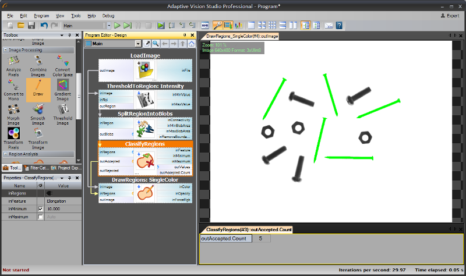
Task: Open the Main dropdown in Program Editor
Action: point(137,44)
